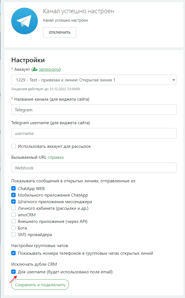The width and height of the screenshot is (185, 298).
Task: Uncheck the ChatApp WEB checkbox
Action: (x=13, y=188)
